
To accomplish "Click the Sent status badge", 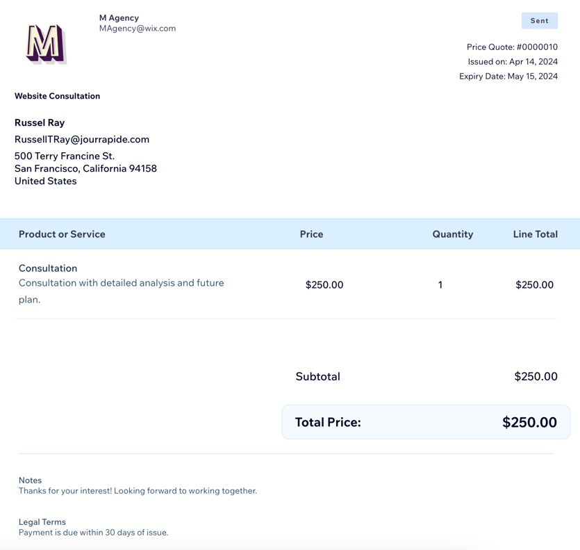I will point(539,21).
